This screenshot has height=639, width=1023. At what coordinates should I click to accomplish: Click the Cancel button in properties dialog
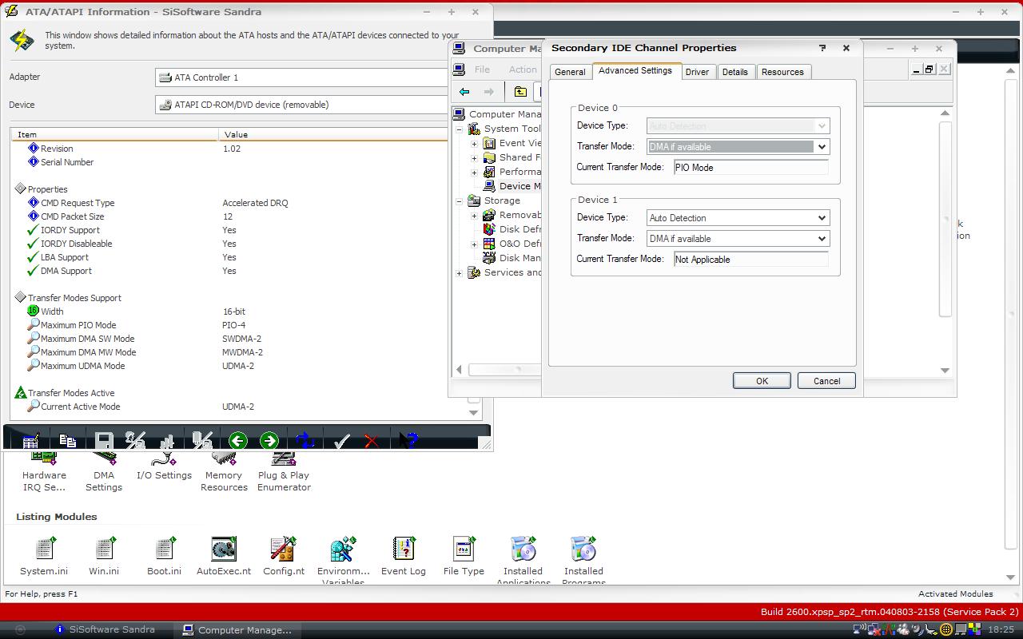(826, 381)
